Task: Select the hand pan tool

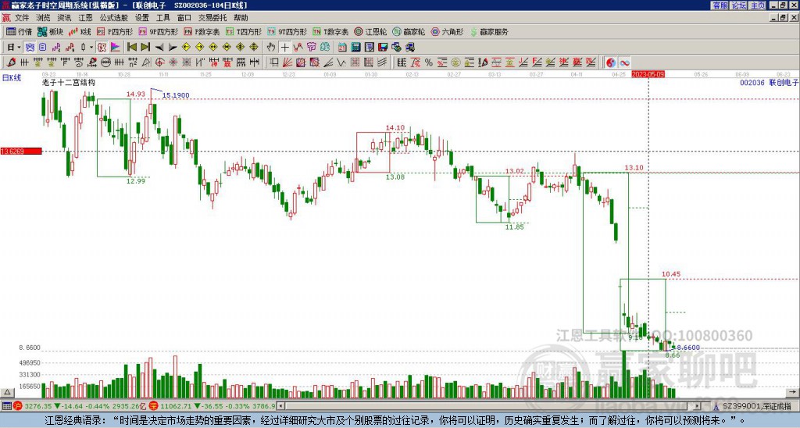Action: click(271, 48)
